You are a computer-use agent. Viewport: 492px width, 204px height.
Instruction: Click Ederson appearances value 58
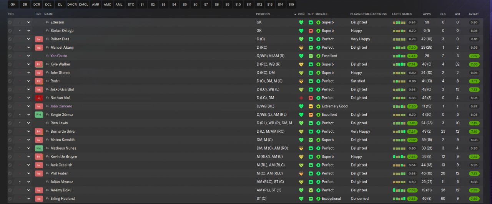427,22
